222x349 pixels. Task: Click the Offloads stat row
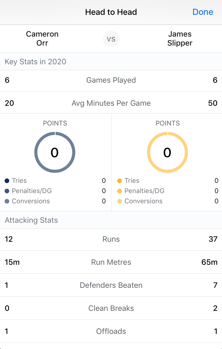point(111,332)
